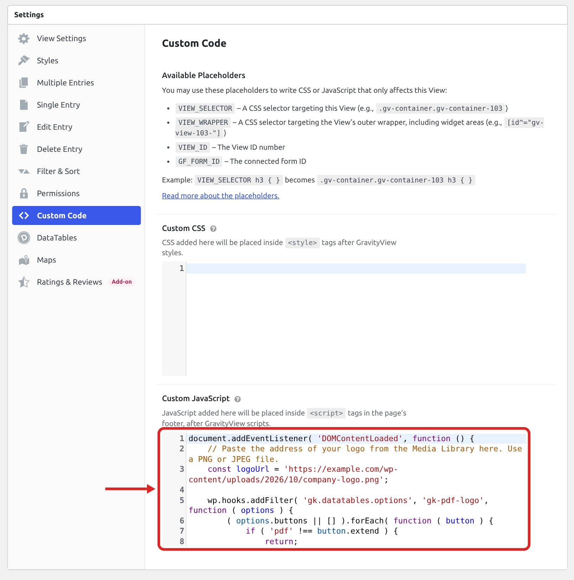Open the View Settings tab
The width and height of the screenshot is (574, 580).
tap(76, 38)
